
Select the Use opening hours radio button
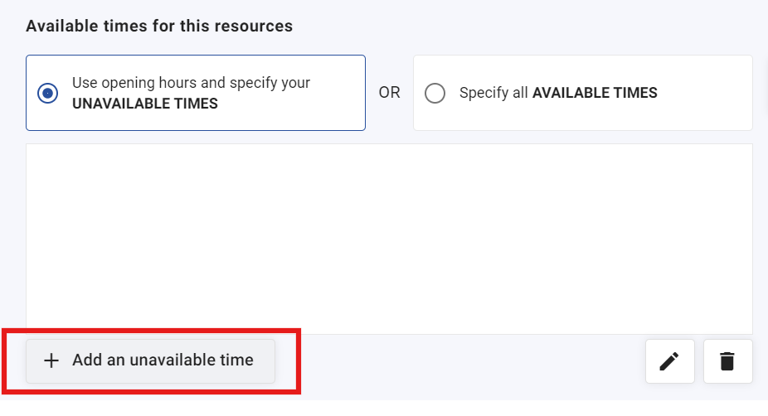[x=47, y=93]
